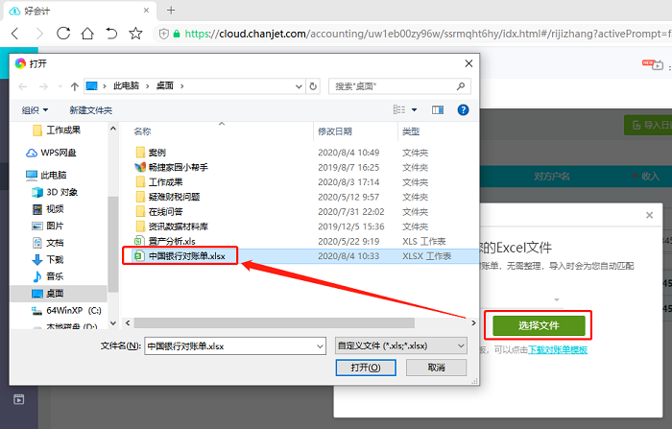Image resolution: width=672 pixels, height=429 pixels.
Task: Click the shield security icon in address bar
Action: coord(164,34)
